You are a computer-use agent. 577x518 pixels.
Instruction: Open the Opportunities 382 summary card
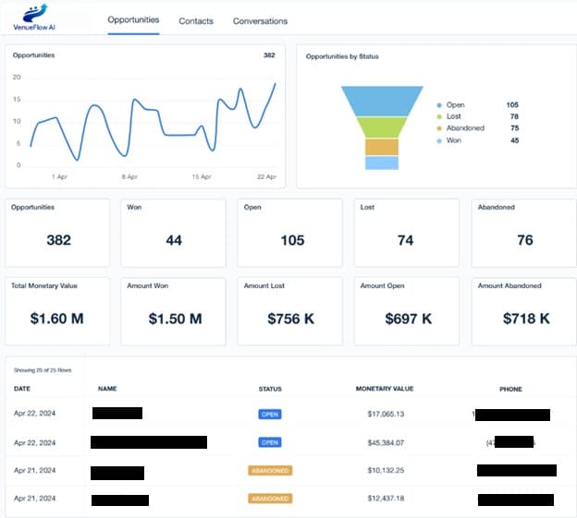point(57,233)
